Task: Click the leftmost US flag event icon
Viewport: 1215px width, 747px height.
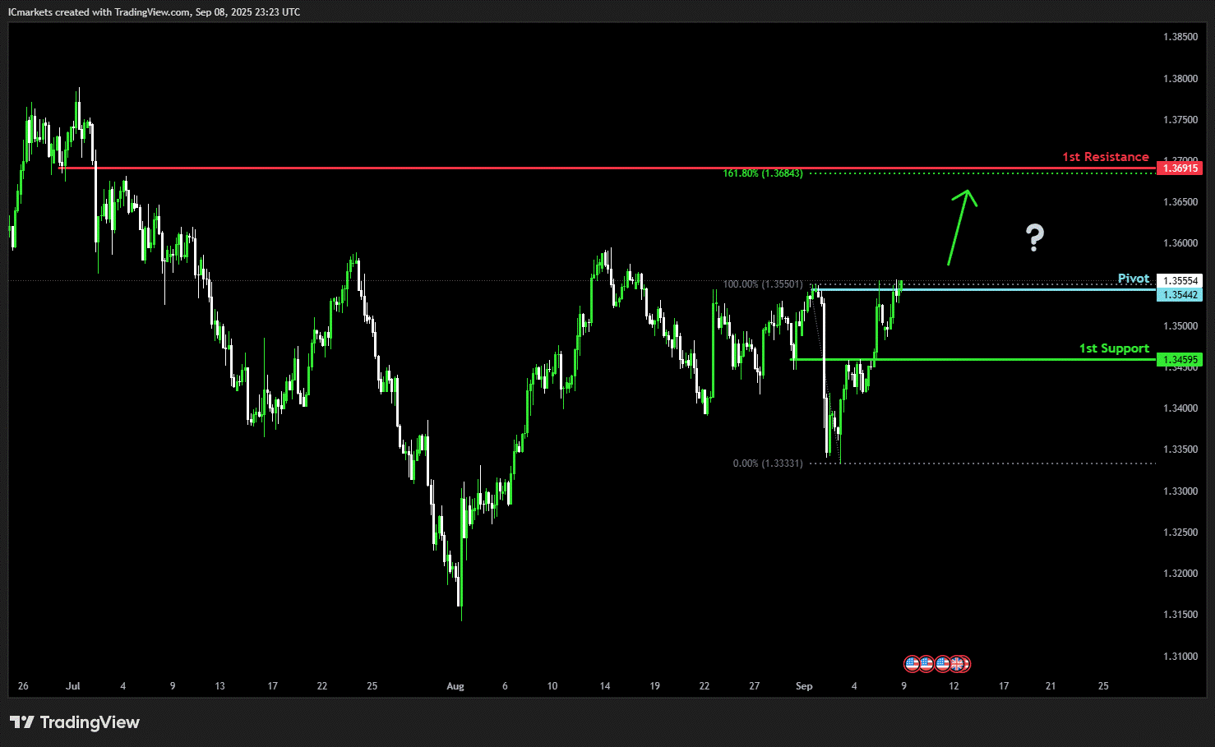Action: pos(912,663)
